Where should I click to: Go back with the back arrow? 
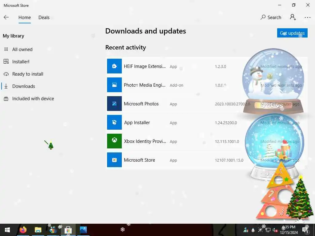pyautogui.click(x=6, y=18)
